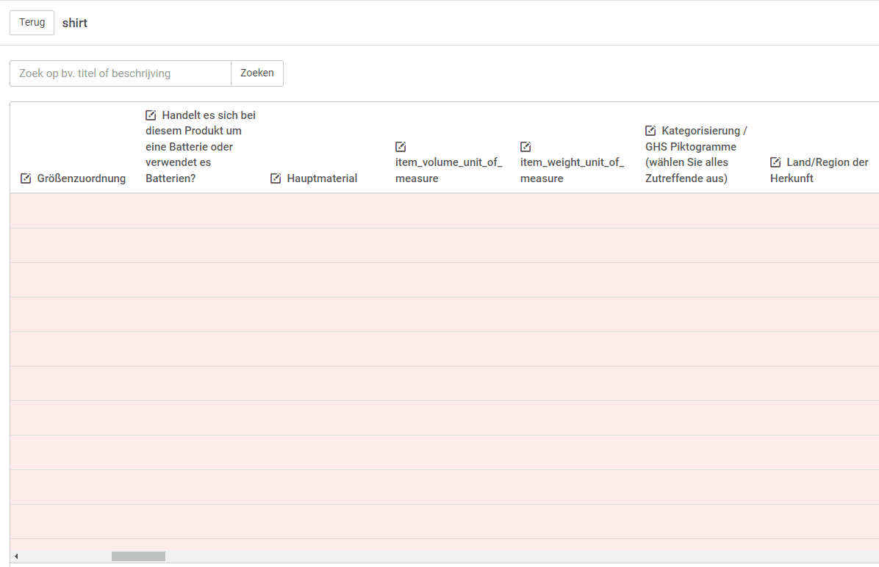879x567 pixels.
Task: Click the 'shirt' page title
Action: (x=75, y=23)
